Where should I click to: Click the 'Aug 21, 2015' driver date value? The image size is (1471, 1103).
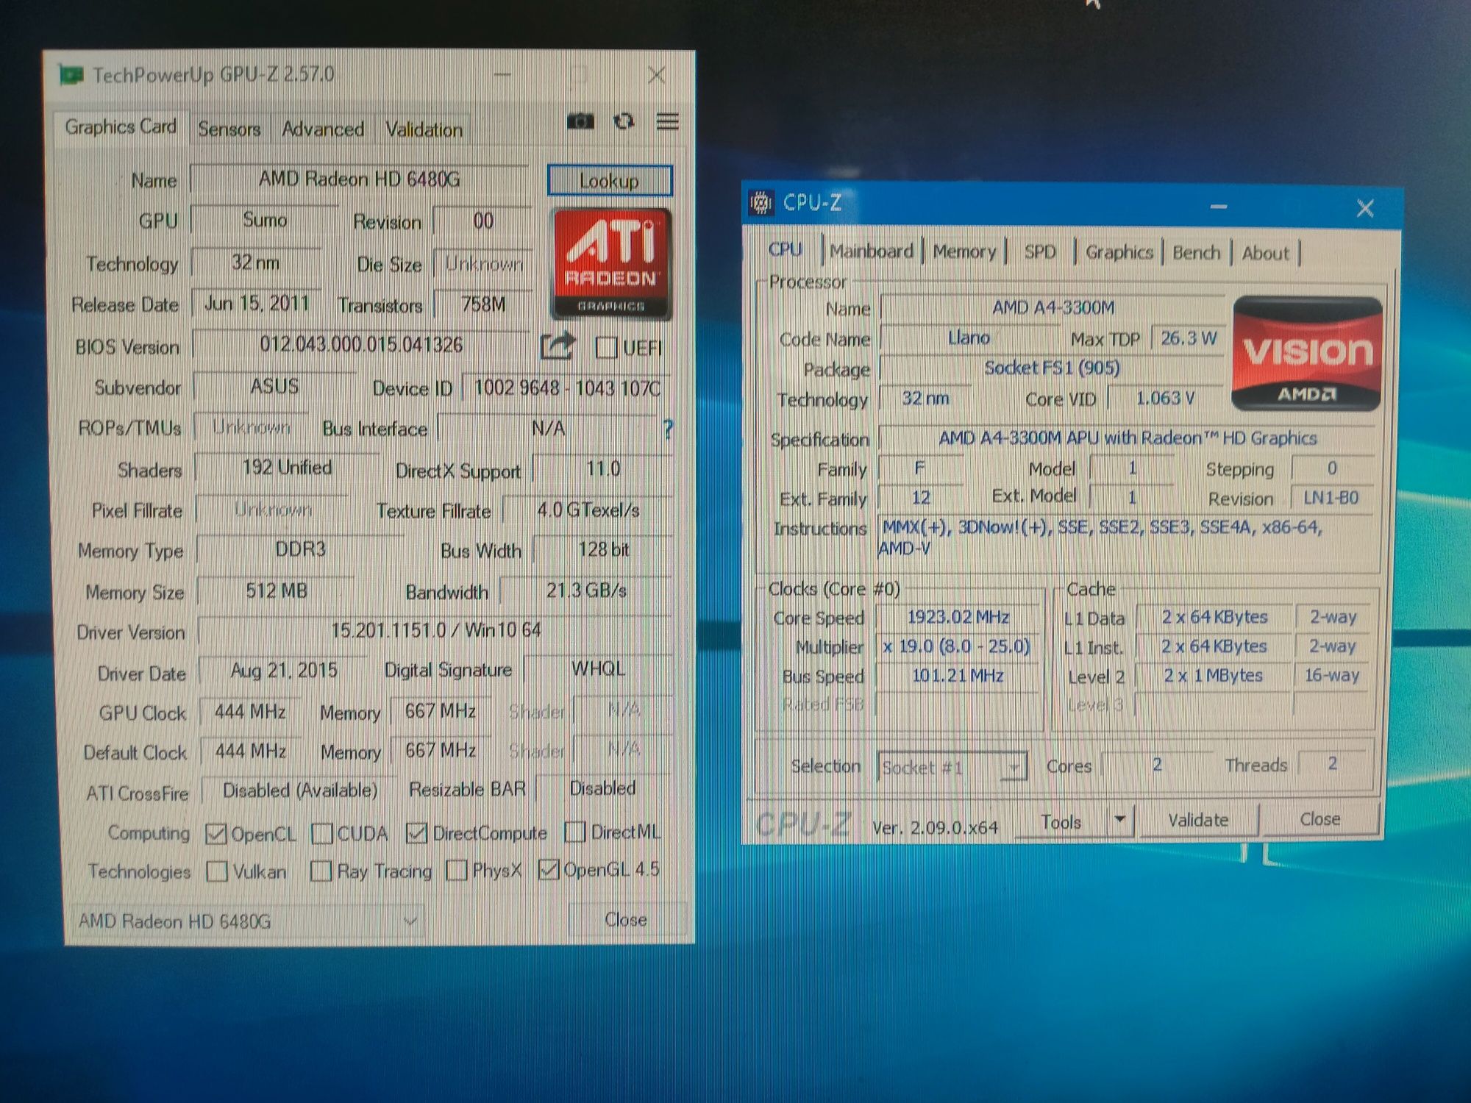coord(284,670)
